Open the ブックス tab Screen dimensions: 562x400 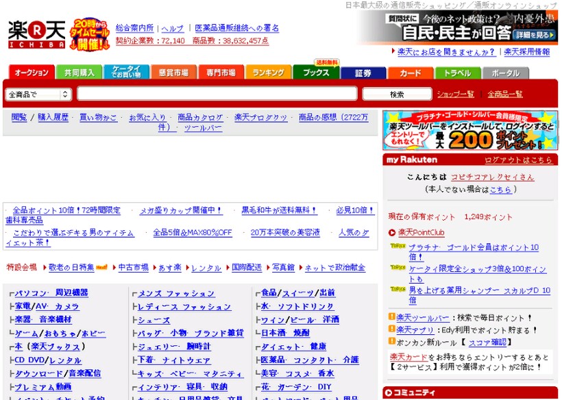[316, 73]
